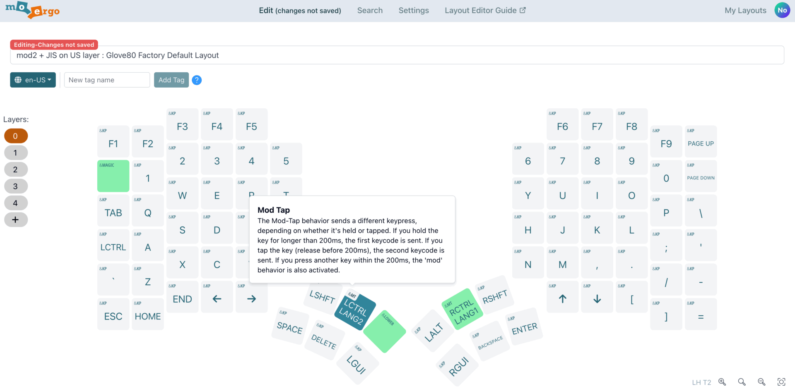Viewport: 795px width, 391px height.
Task: Reset zoom with the plain magnifier icon
Action: click(742, 382)
